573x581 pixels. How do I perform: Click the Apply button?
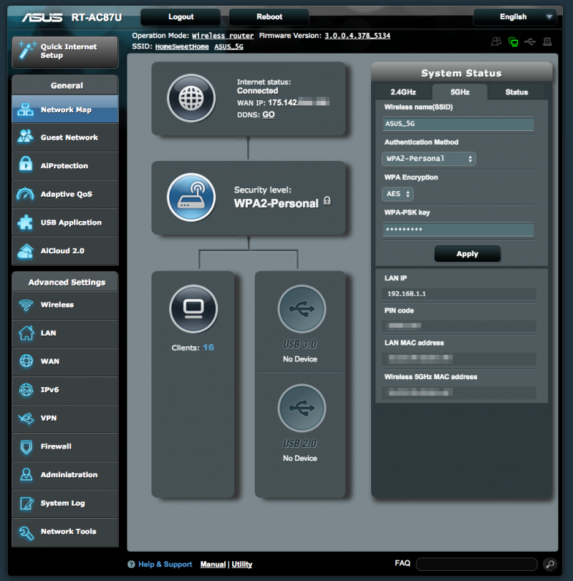click(x=467, y=253)
